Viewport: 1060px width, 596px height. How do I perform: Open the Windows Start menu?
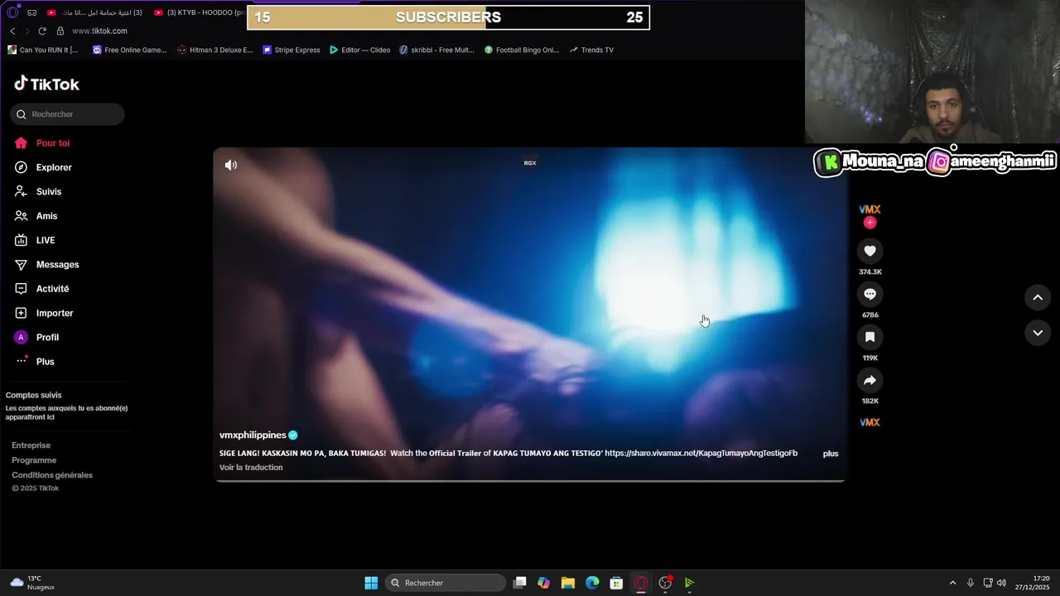pos(371,583)
